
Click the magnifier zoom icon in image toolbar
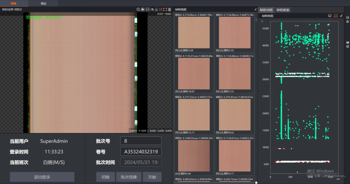(x=138, y=9)
